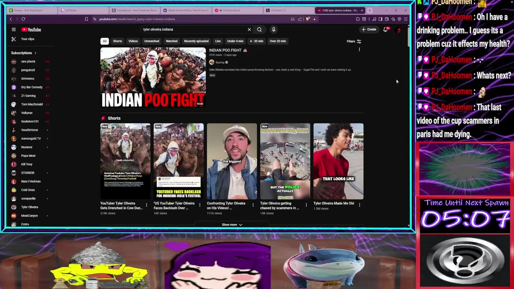This screenshot has height=289, width=514.
Task: Start voice search with the microphone icon
Action: 273,29
